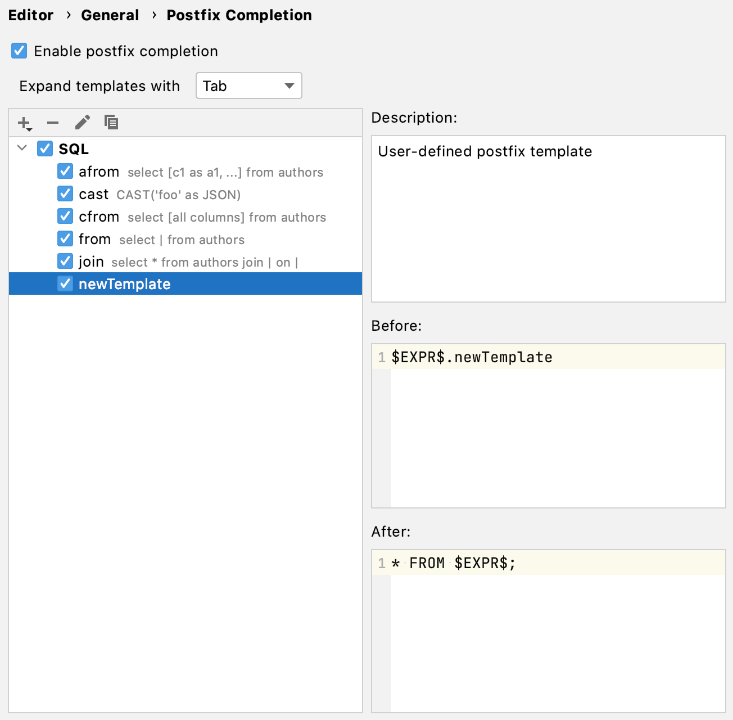
Task: Open the General breadcrumb item
Action: tap(110, 15)
